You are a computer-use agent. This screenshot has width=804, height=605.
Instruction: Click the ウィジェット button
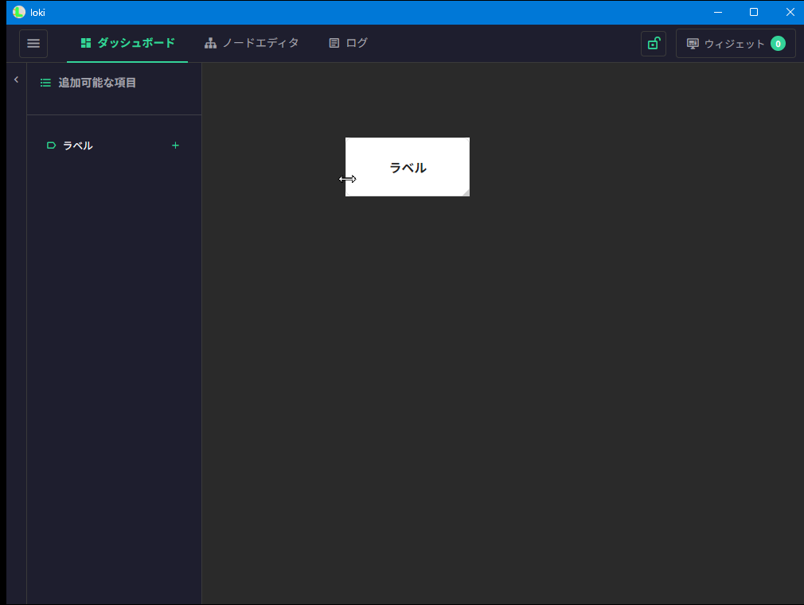[x=736, y=44]
